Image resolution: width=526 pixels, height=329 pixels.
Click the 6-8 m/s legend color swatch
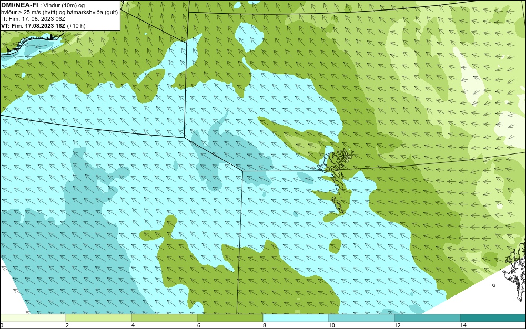tap(230, 318)
